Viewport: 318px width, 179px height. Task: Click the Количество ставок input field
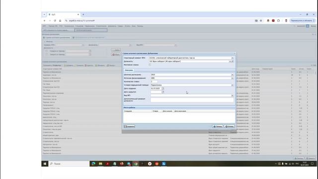click(154, 82)
